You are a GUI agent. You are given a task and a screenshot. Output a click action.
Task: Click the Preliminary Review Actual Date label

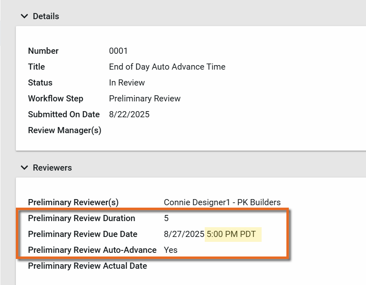click(x=87, y=266)
